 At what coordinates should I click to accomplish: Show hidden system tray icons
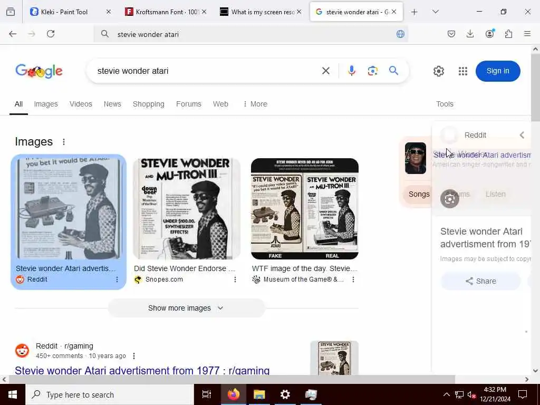pyautogui.click(x=446, y=394)
